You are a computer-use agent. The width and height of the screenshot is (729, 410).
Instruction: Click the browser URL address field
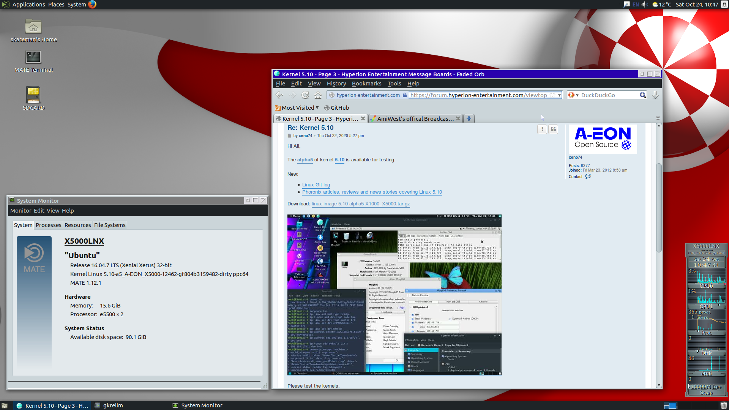[478, 95]
